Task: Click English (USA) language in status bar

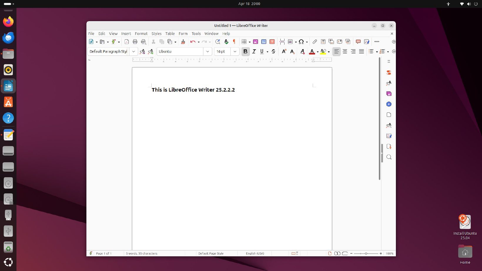Action: pos(255,253)
